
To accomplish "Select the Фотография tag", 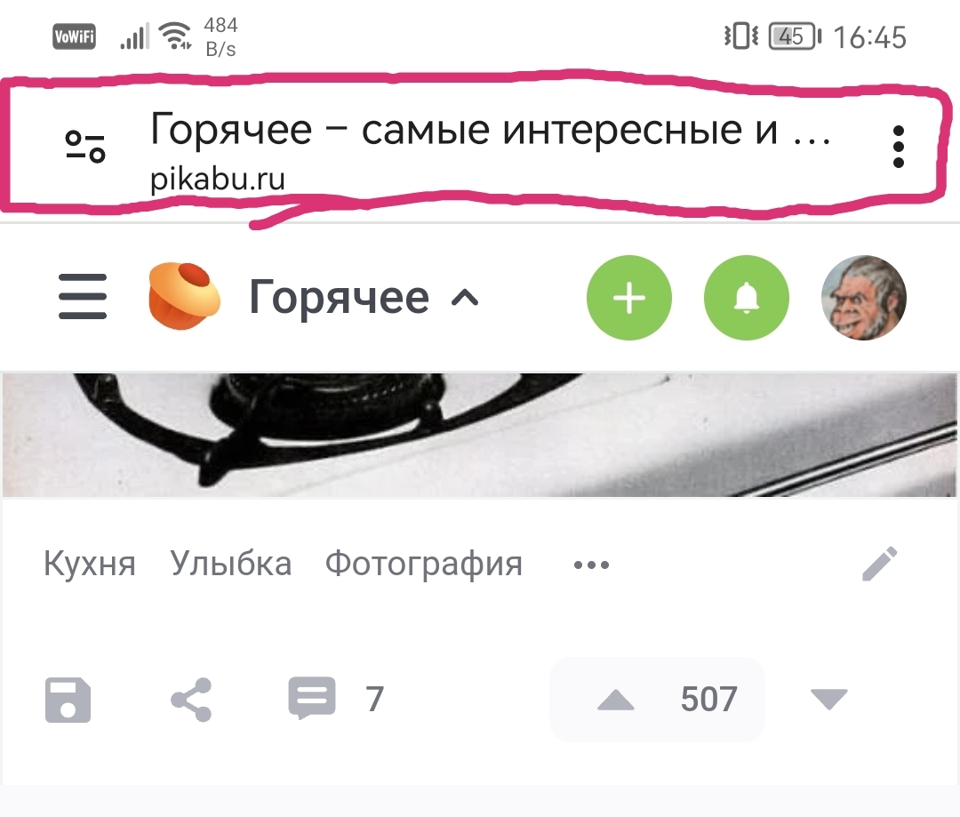I will point(424,565).
